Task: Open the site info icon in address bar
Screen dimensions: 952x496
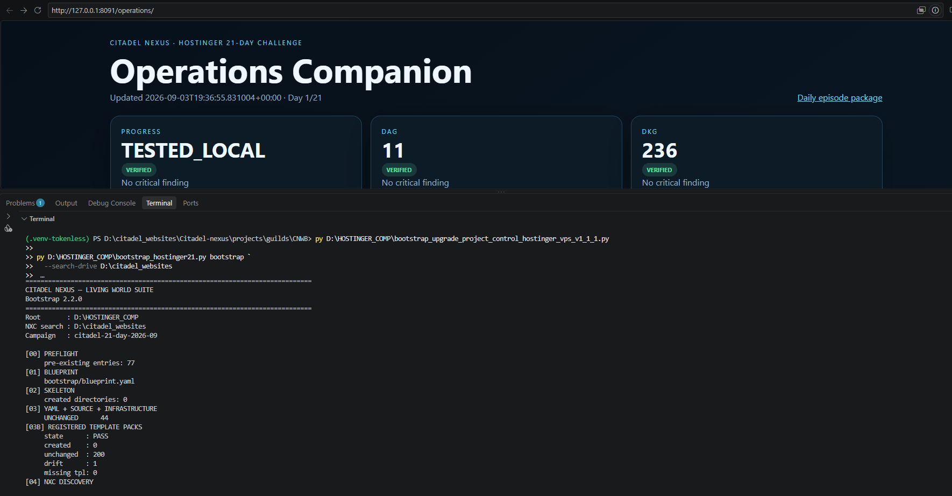Action: [935, 10]
